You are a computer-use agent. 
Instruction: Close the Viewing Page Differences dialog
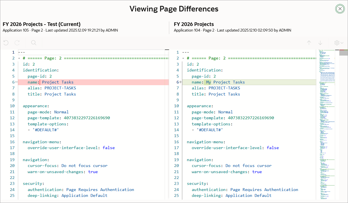coord(340,9)
